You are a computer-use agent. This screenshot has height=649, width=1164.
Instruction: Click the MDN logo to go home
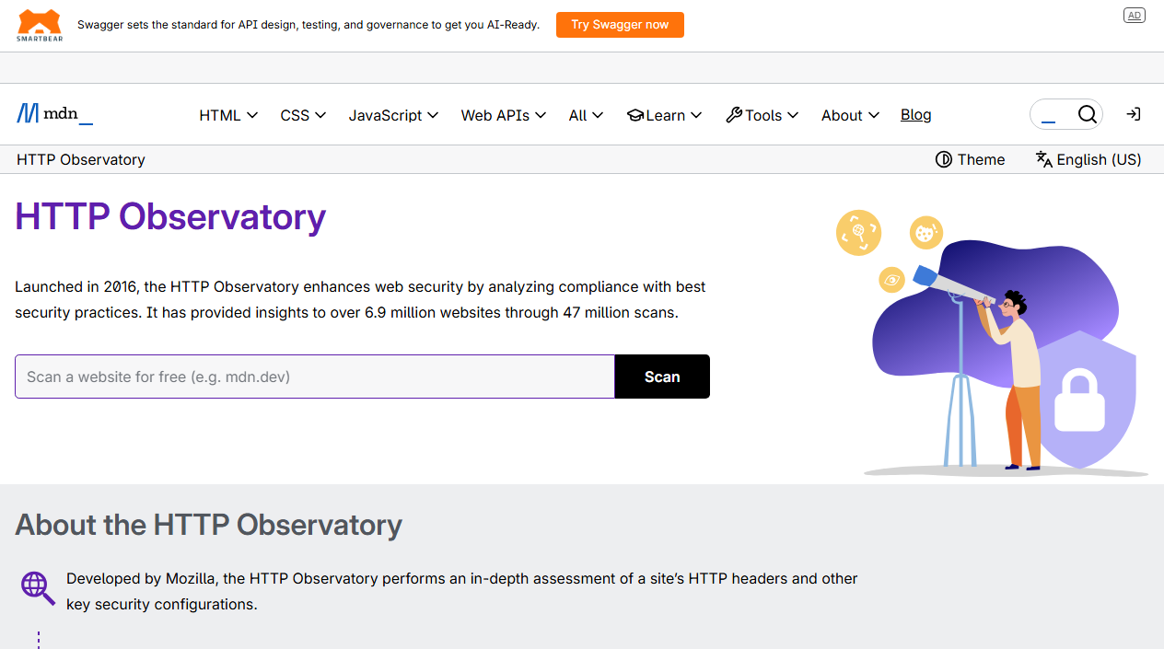pyautogui.click(x=53, y=113)
